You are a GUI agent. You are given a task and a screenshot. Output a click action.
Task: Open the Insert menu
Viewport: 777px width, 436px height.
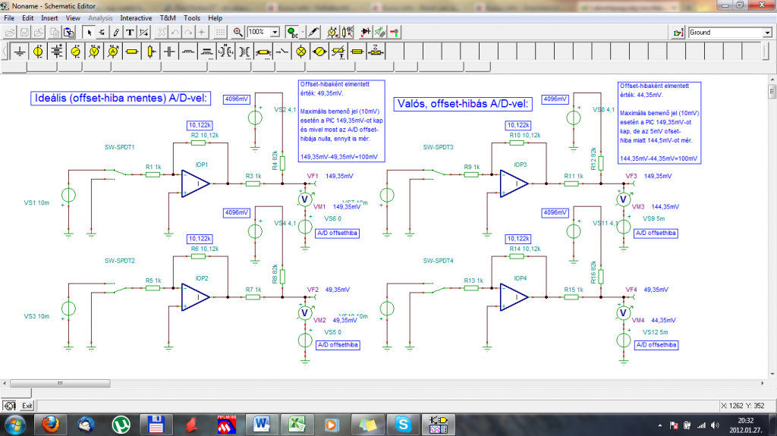coord(49,18)
